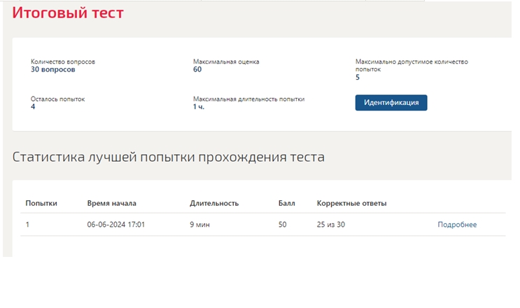Click the score value 50 in the table
Screen dimensions: 520x308
pos(282,225)
